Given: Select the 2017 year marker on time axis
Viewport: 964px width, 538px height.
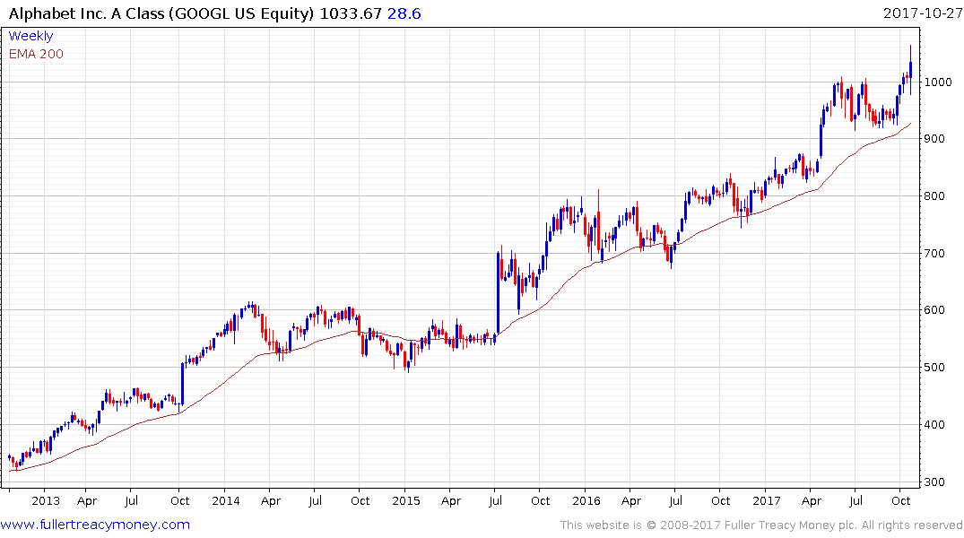Looking at the screenshot, I should coord(767,501).
